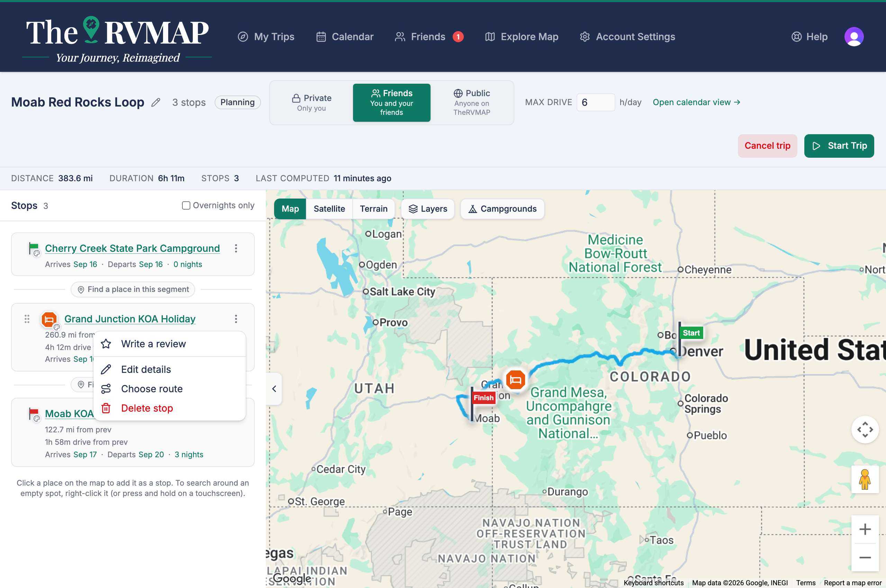Click the pencil icon to rename trip

pyautogui.click(x=156, y=102)
